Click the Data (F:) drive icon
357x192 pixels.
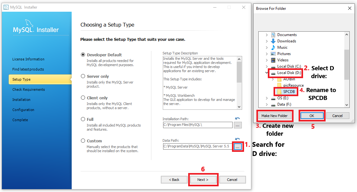273,105
